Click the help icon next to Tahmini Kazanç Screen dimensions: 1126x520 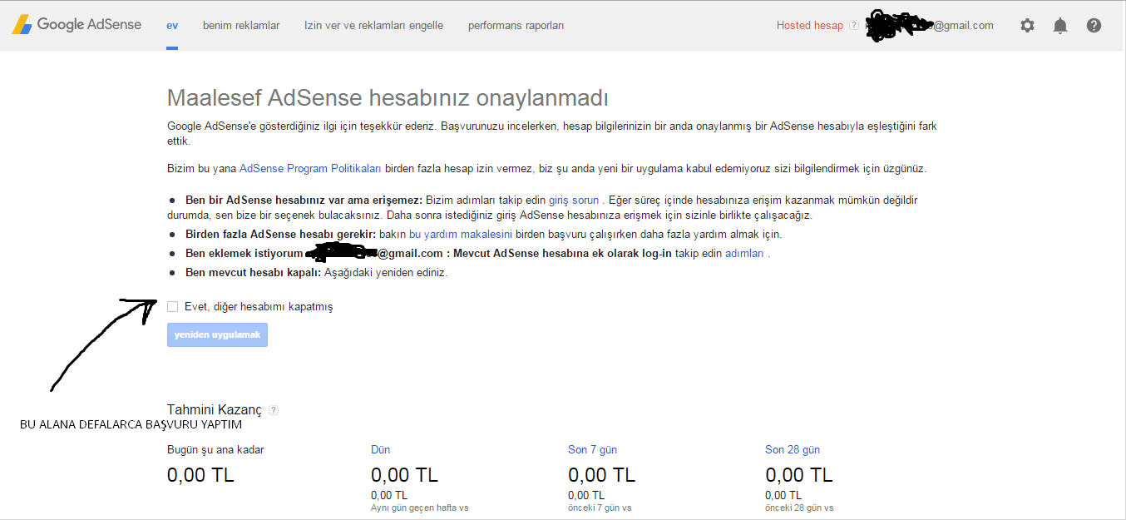coord(274,410)
